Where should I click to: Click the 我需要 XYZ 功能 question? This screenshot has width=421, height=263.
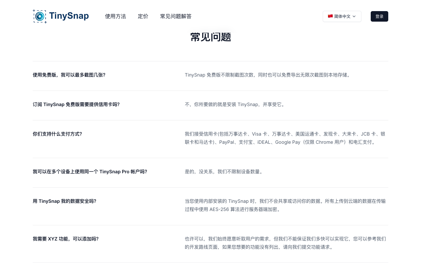coord(66,239)
